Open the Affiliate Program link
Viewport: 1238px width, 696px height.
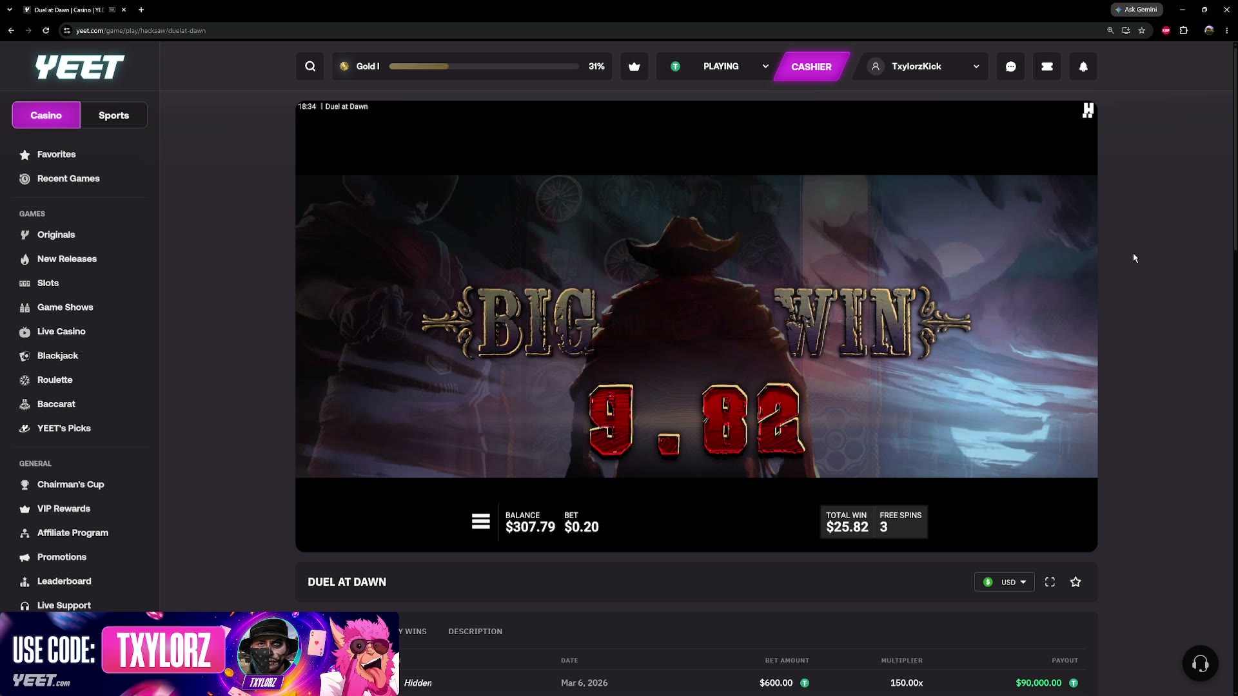click(73, 533)
